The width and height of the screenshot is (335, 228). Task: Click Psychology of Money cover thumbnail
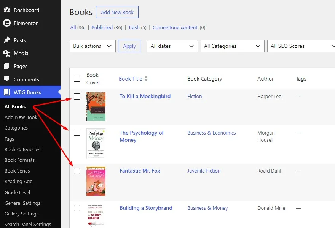point(96,143)
